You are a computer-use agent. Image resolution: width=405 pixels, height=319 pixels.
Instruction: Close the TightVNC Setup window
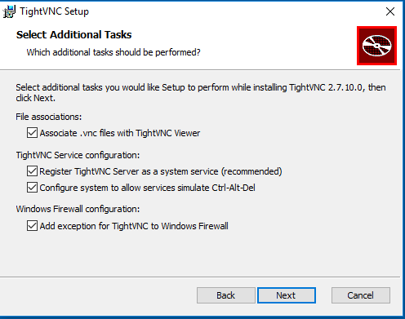[x=390, y=11]
